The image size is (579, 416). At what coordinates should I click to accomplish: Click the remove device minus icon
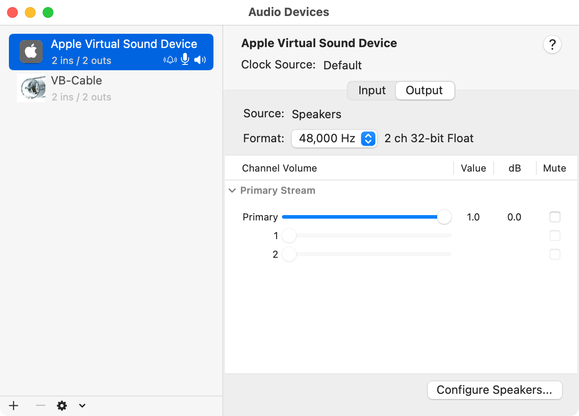coord(40,406)
